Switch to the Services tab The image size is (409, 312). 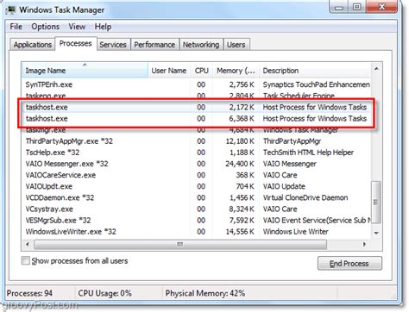coord(113,45)
